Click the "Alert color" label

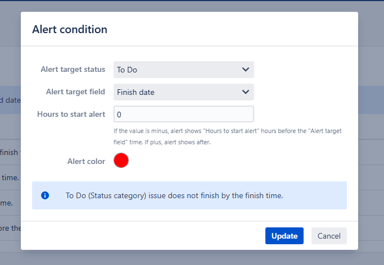click(x=86, y=161)
